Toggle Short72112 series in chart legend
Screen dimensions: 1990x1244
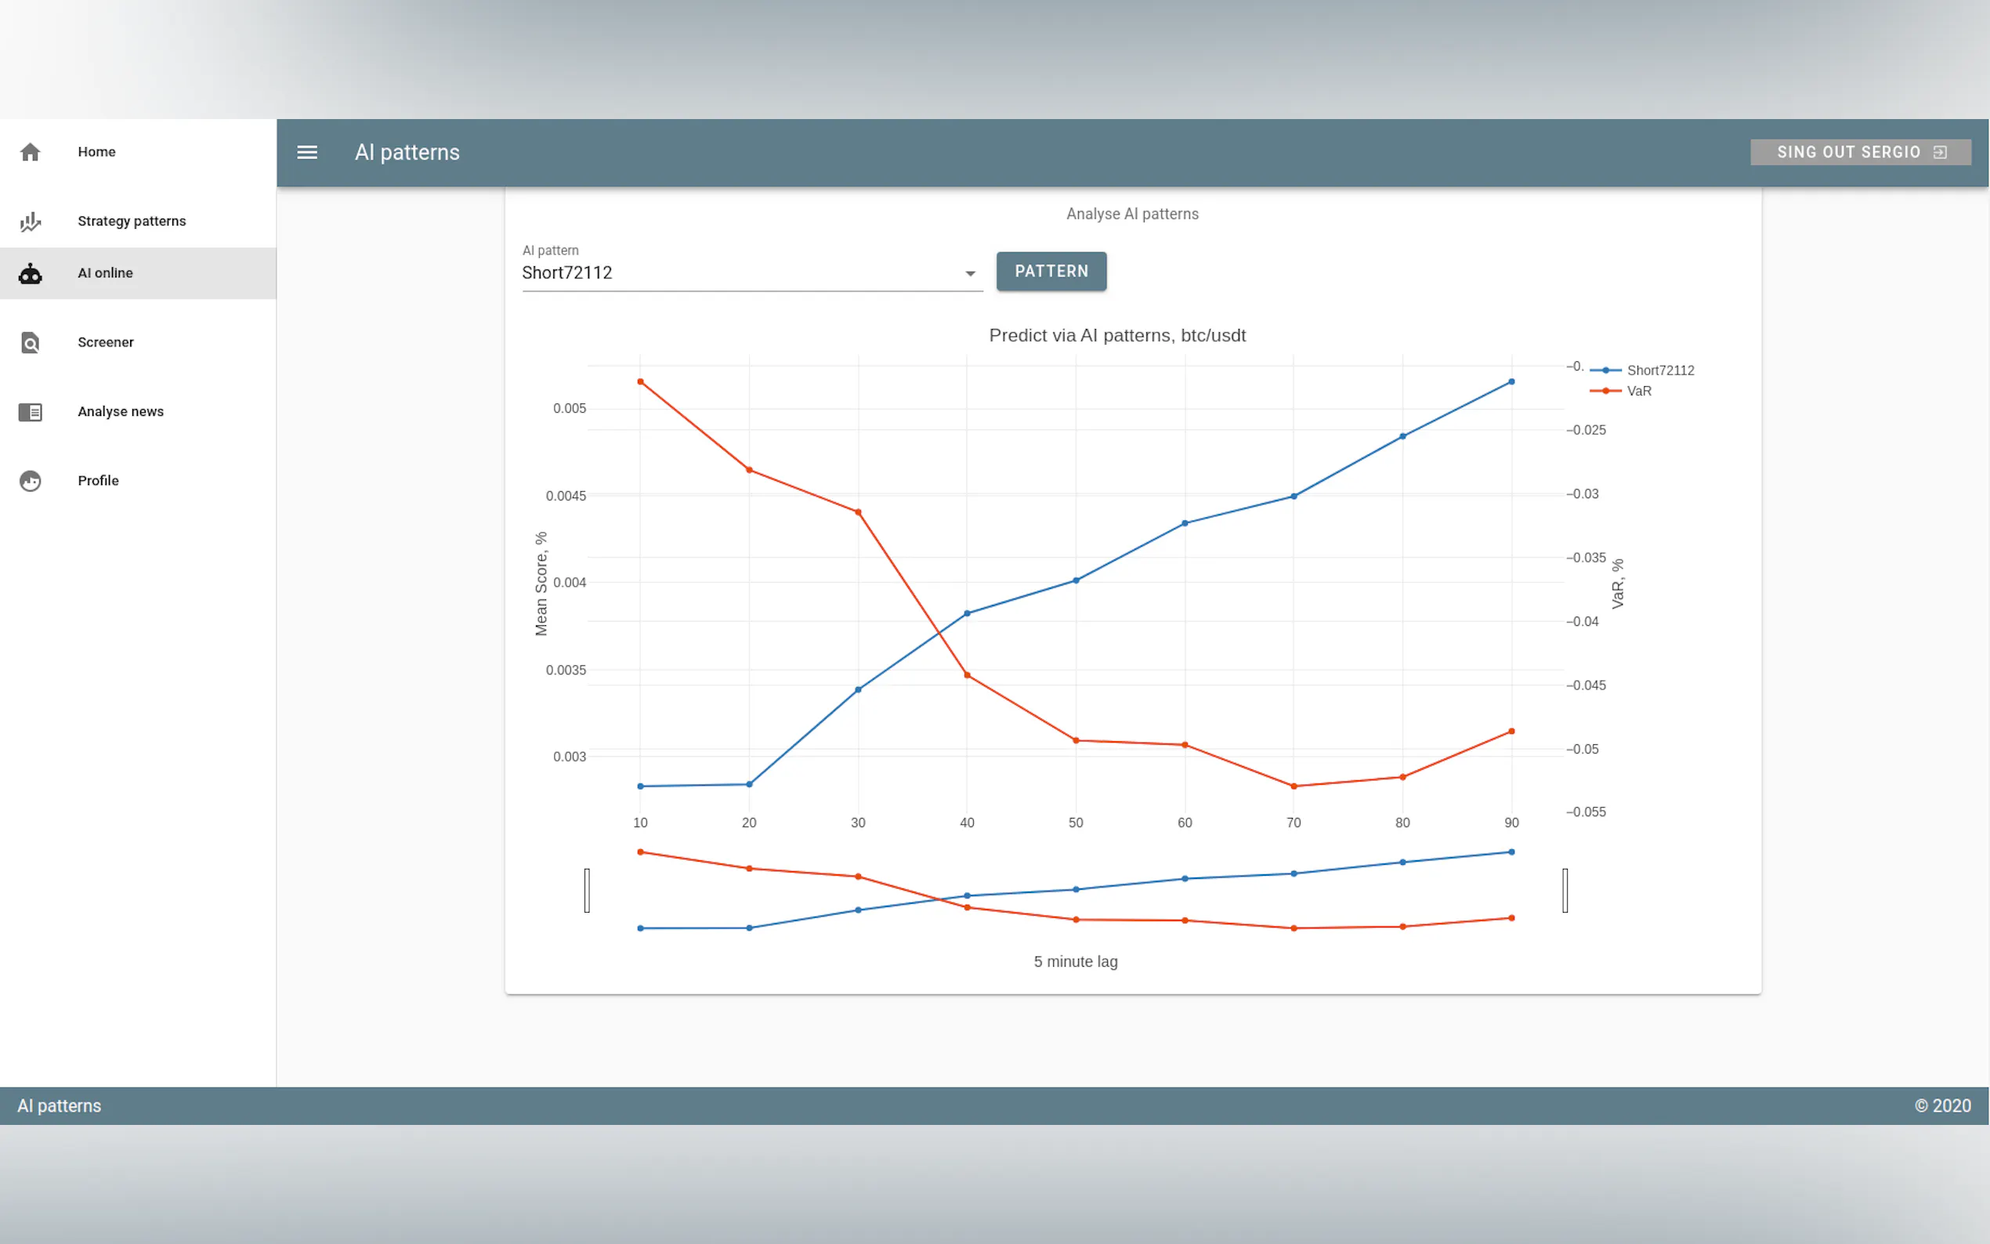[1659, 371]
